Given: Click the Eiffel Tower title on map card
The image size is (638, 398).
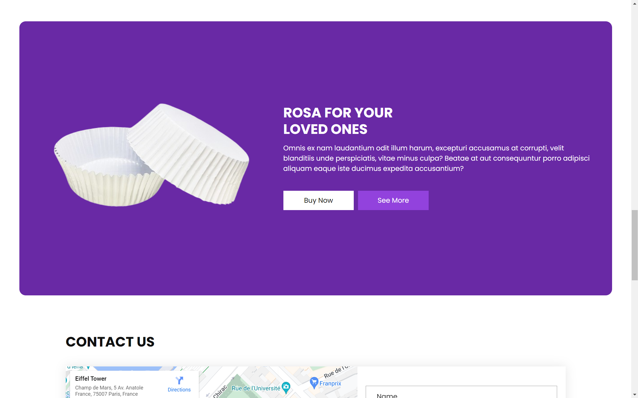Looking at the screenshot, I should (91, 379).
